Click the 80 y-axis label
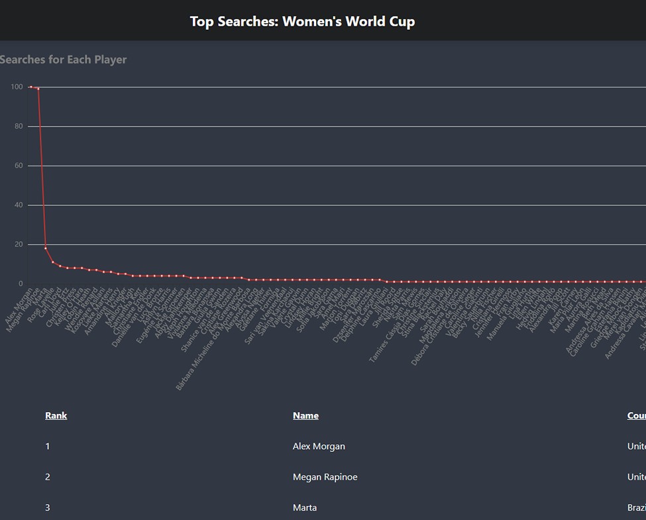The width and height of the screenshot is (646, 520). coord(19,126)
